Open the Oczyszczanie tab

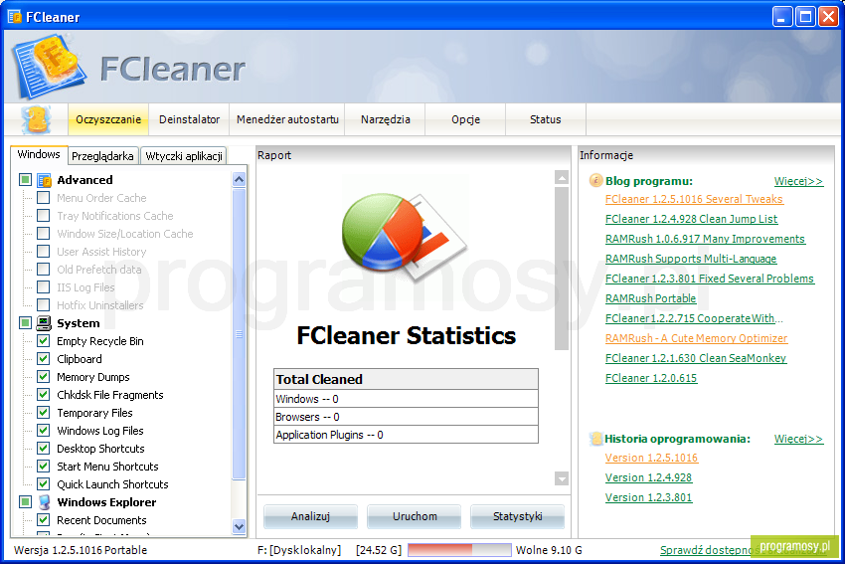(108, 119)
